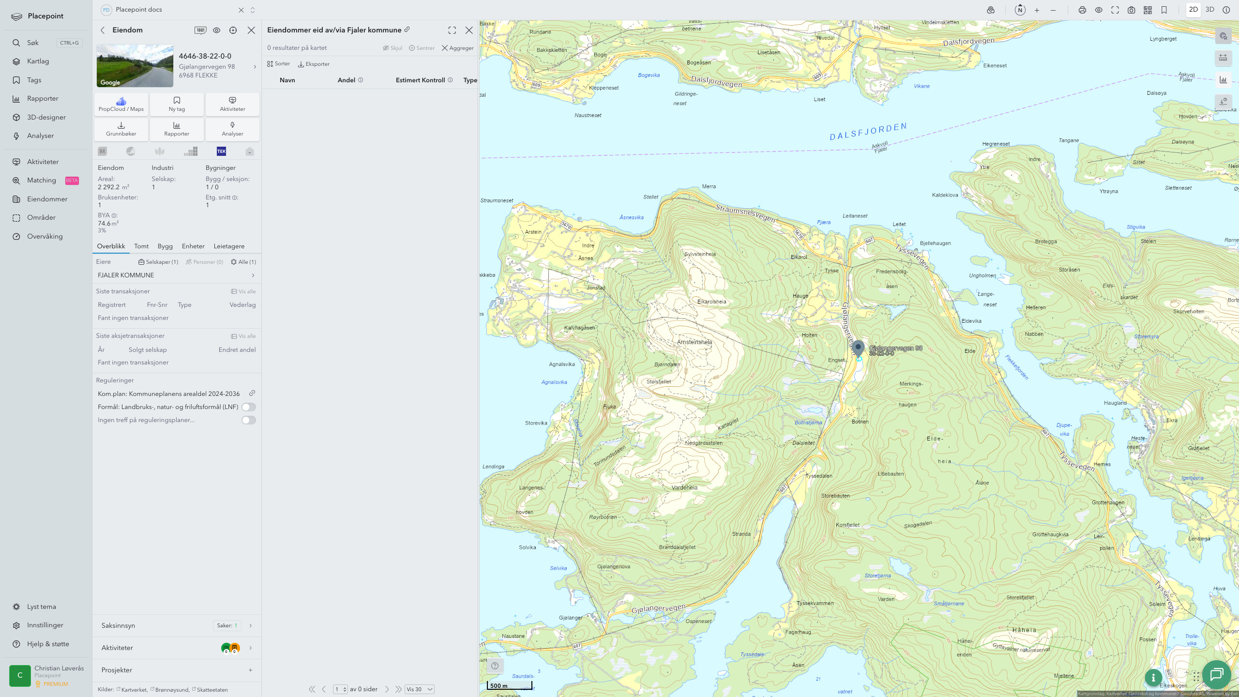1239x697 pixels.
Task: Reset map orientation with north compass
Action: [x=1020, y=10]
